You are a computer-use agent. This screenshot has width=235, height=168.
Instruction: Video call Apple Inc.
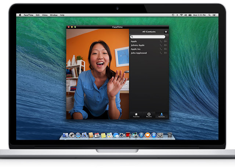coord(166,49)
